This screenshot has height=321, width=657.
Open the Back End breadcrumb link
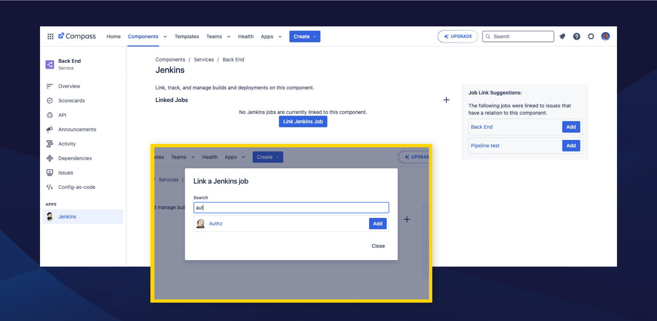[x=233, y=60]
